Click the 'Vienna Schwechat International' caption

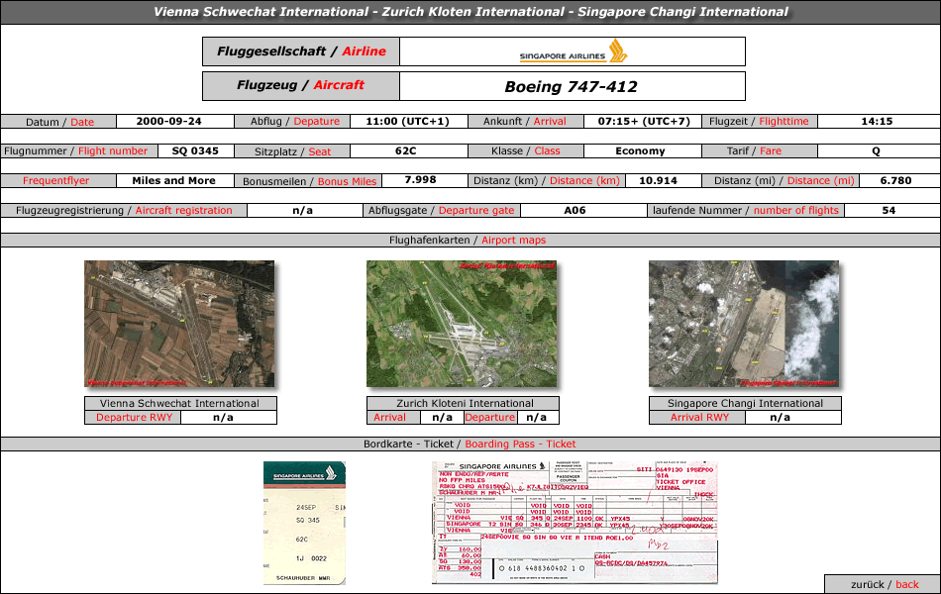coord(180,403)
